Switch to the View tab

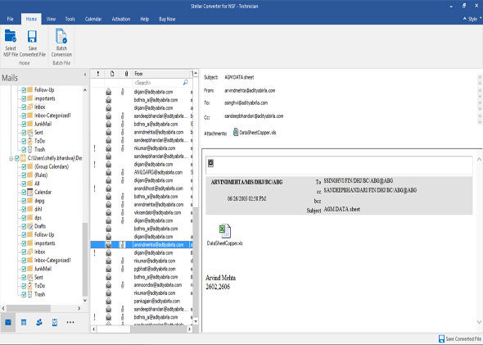(51, 19)
